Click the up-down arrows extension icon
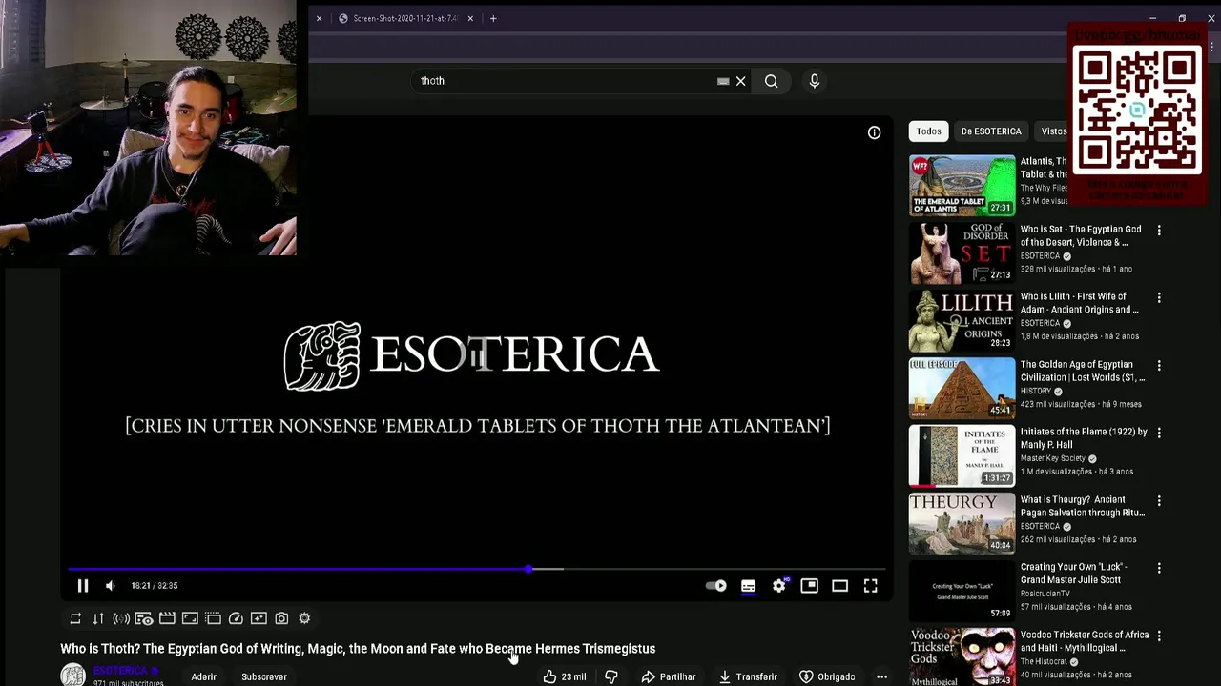Screen dimensions: 1221x686 (98, 618)
